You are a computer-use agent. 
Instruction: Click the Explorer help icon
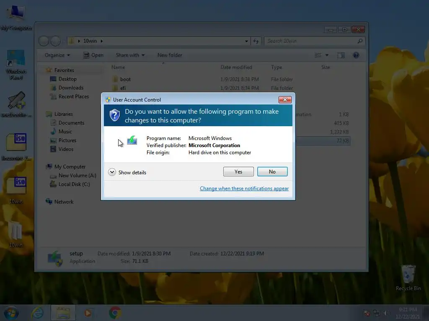click(x=356, y=55)
